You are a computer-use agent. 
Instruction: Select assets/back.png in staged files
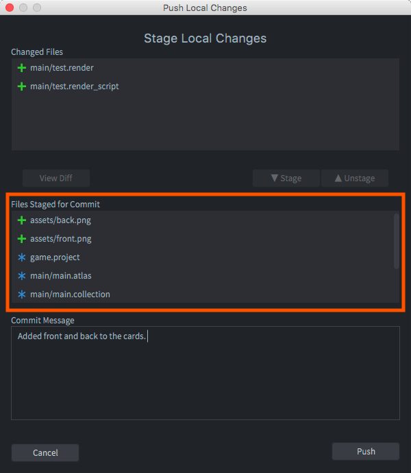[x=202, y=220]
